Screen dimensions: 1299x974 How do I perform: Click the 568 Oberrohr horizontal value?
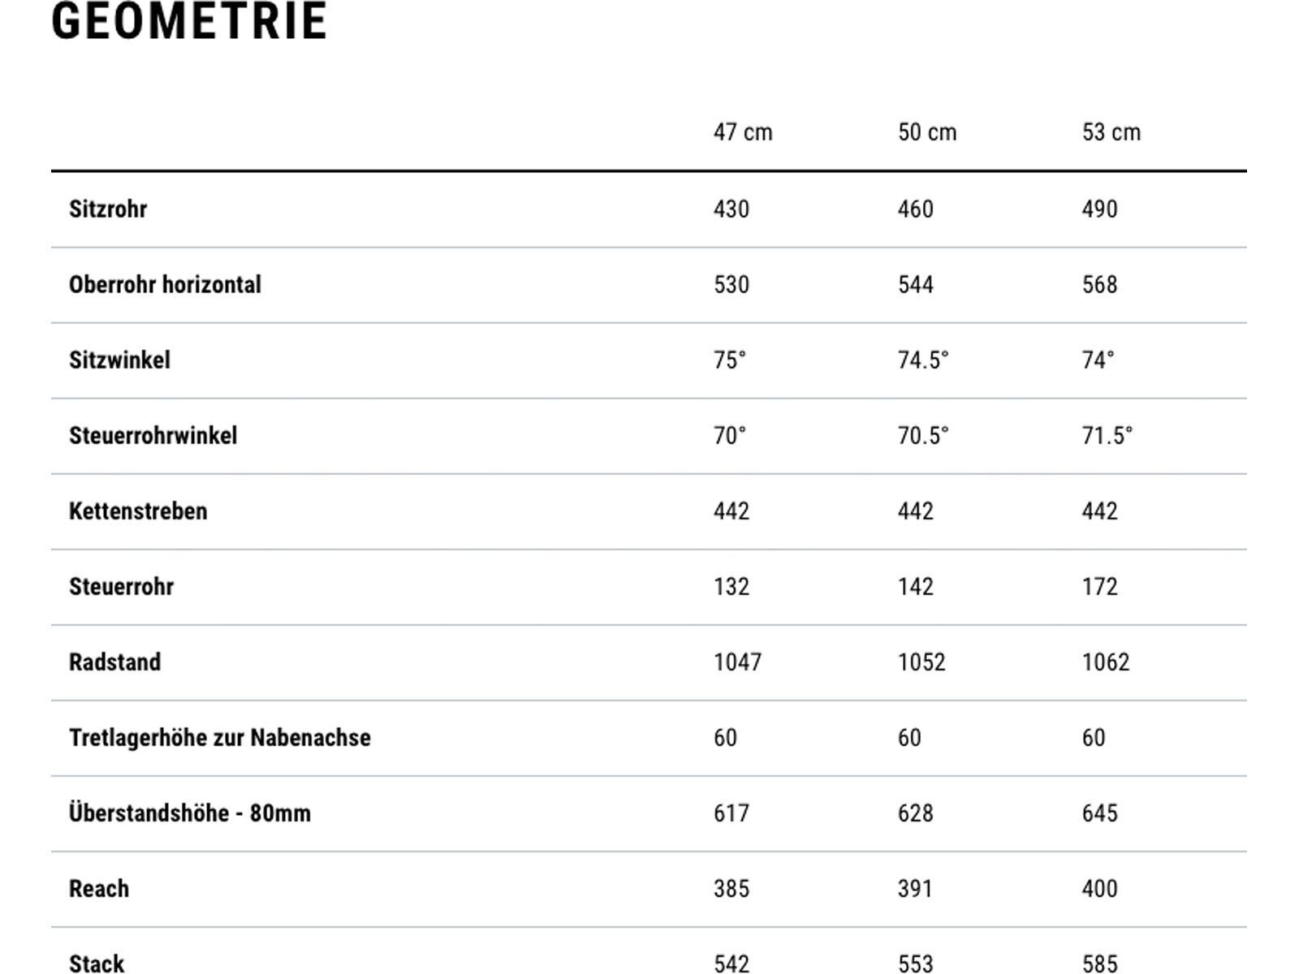(x=1099, y=285)
